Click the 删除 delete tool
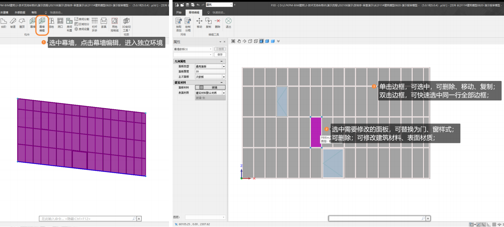This screenshot has height=227, width=504. [x=218, y=23]
